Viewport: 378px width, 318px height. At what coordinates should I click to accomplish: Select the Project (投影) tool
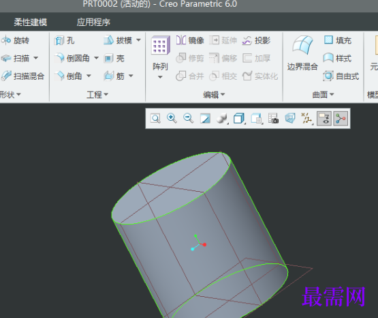click(256, 40)
